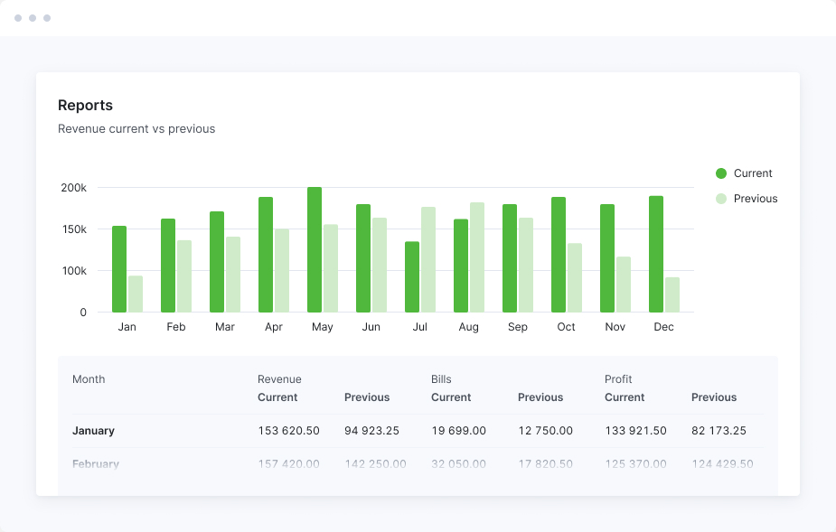836x532 pixels.
Task: Sort by the Revenue Current column header
Action: coord(277,397)
